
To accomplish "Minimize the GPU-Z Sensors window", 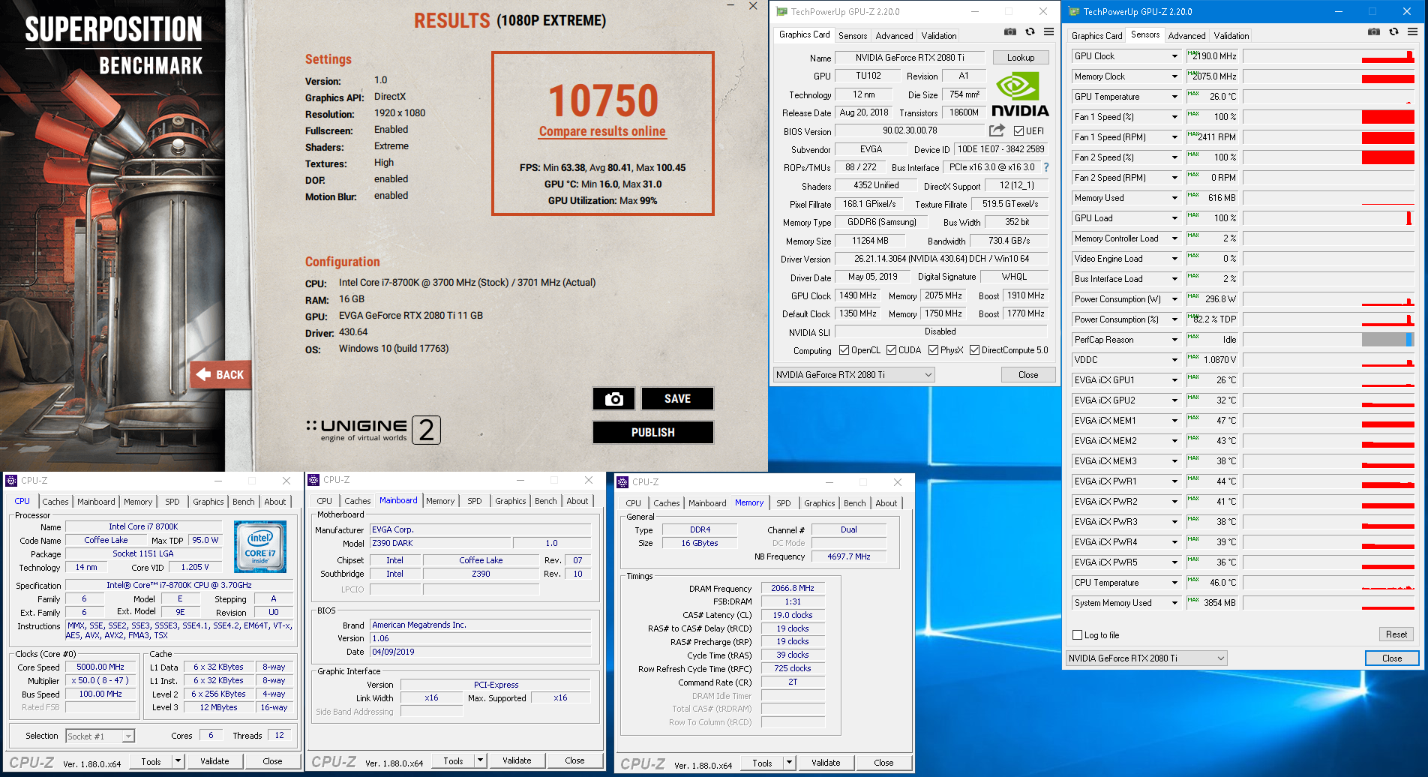I will tap(1339, 12).
